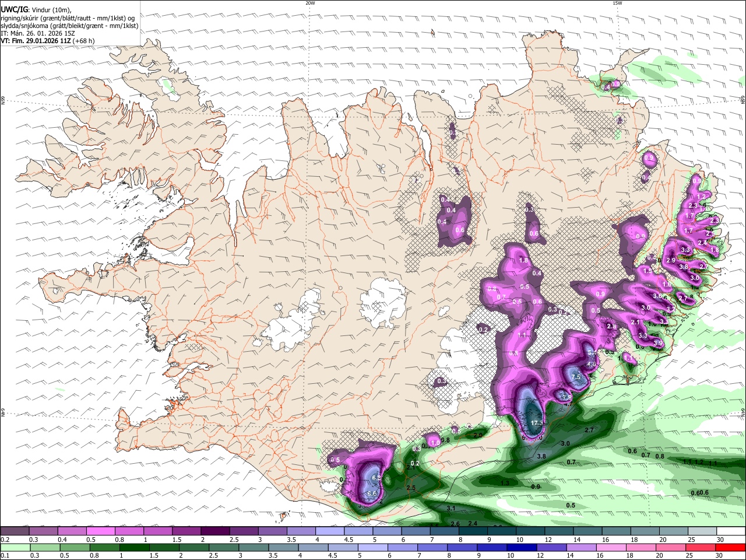746x560 pixels.
Task: Click the 6.3 precipitation value on the map
Action: [x=376, y=477]
